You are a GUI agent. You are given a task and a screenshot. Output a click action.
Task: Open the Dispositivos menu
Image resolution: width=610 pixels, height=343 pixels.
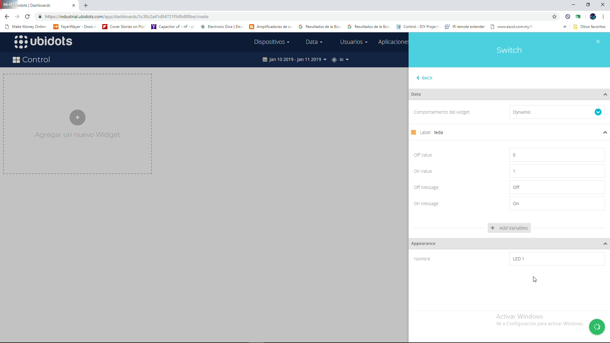(272, 42)
